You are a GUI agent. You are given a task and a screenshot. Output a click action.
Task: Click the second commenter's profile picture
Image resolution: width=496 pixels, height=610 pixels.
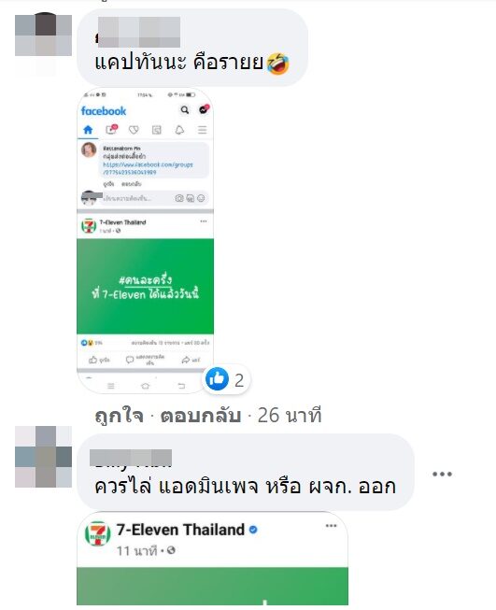(43, 457)
